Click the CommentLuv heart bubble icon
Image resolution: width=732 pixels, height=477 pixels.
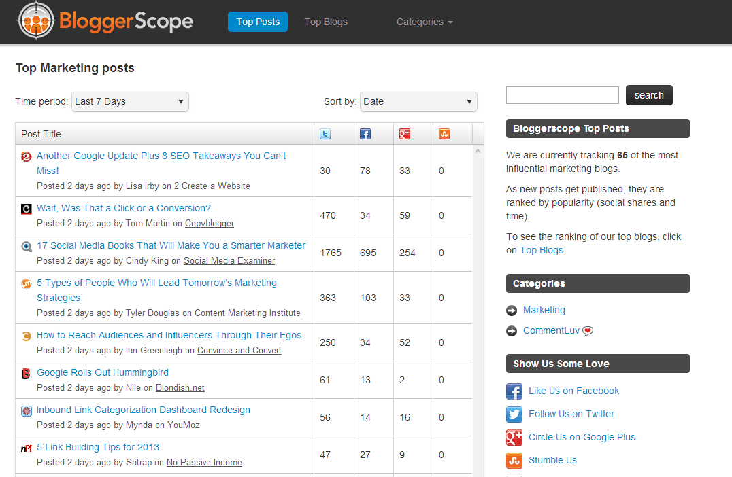pos(588,331)
